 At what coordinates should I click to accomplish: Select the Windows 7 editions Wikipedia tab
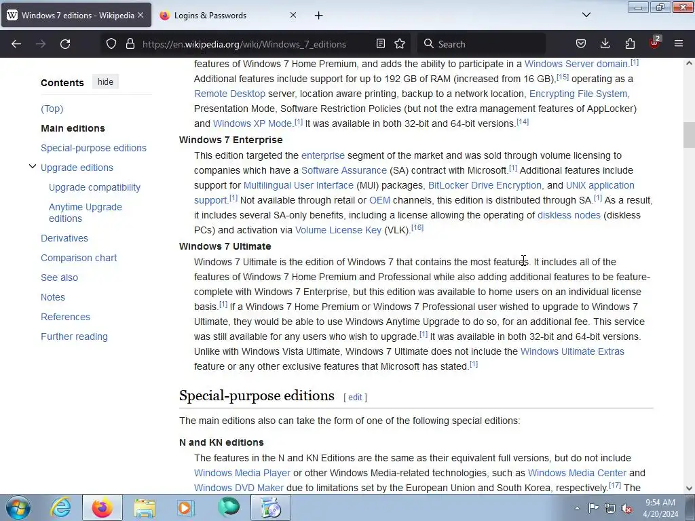coord(76,16)
